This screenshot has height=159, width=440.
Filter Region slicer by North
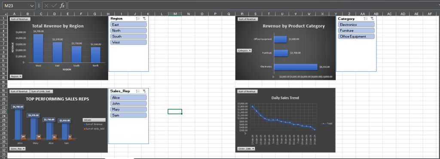click(128, 31)
